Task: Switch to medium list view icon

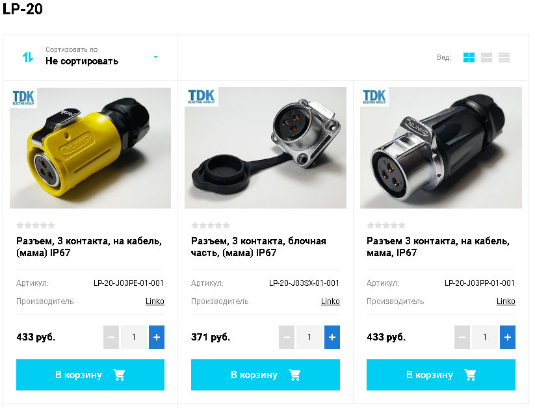Action: point(486,57)
